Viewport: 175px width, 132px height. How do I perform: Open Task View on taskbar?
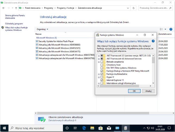point(75,128)
